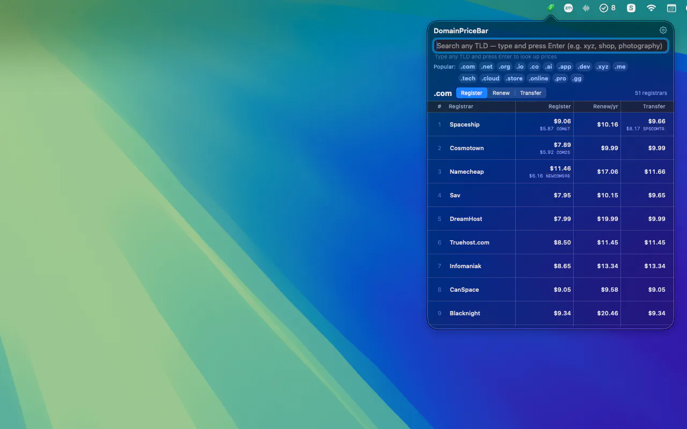Select the .gg popular TLD chip
Screen dimensions: 687x429
tap(577, 78)
